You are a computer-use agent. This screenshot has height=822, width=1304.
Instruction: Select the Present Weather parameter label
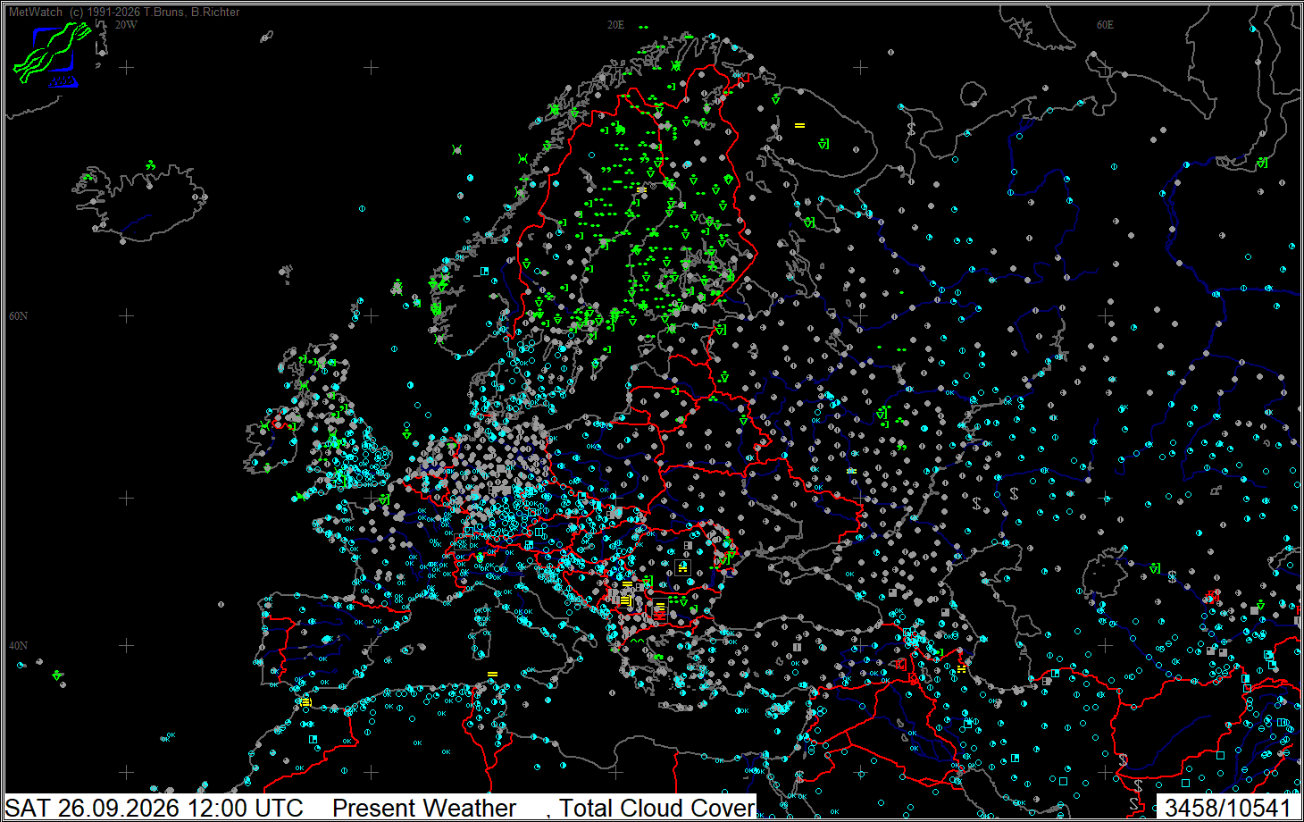tap(424, 808)
